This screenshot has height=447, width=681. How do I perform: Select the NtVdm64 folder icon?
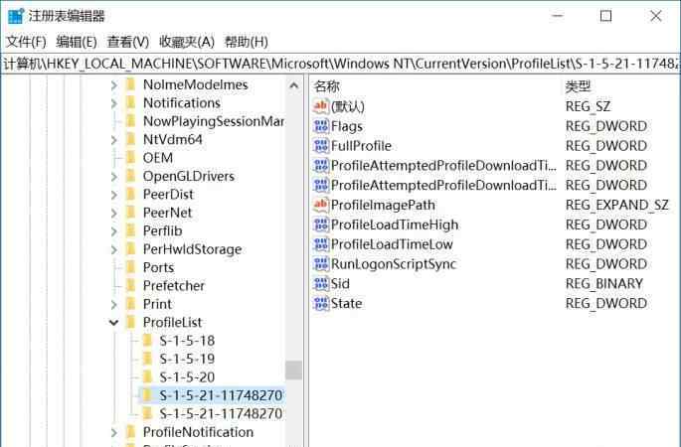130,139
